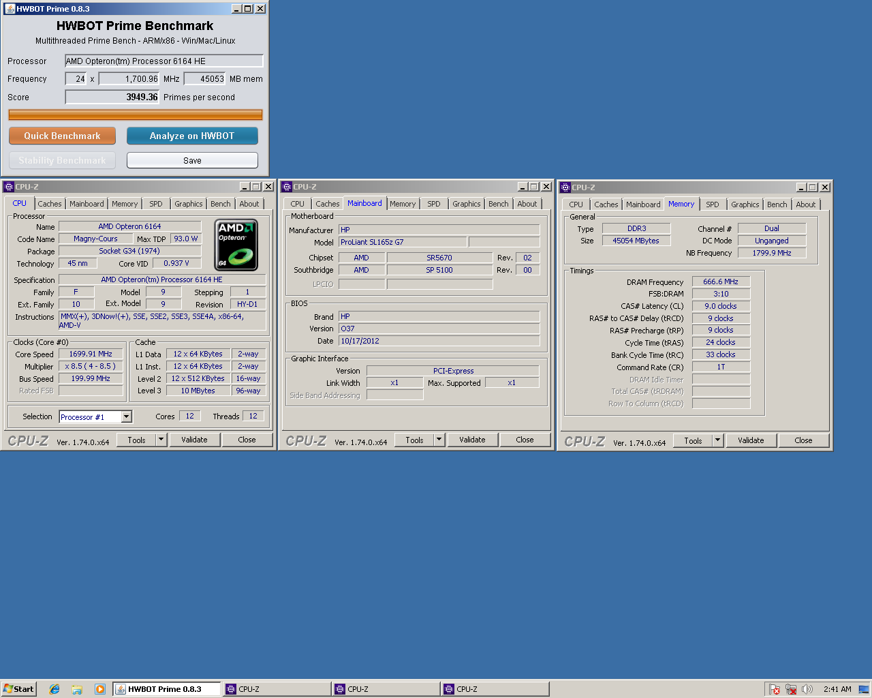Click Tools button in CPU tab window
This screenshot has height=698, width=872.
(x=136, y=440)
